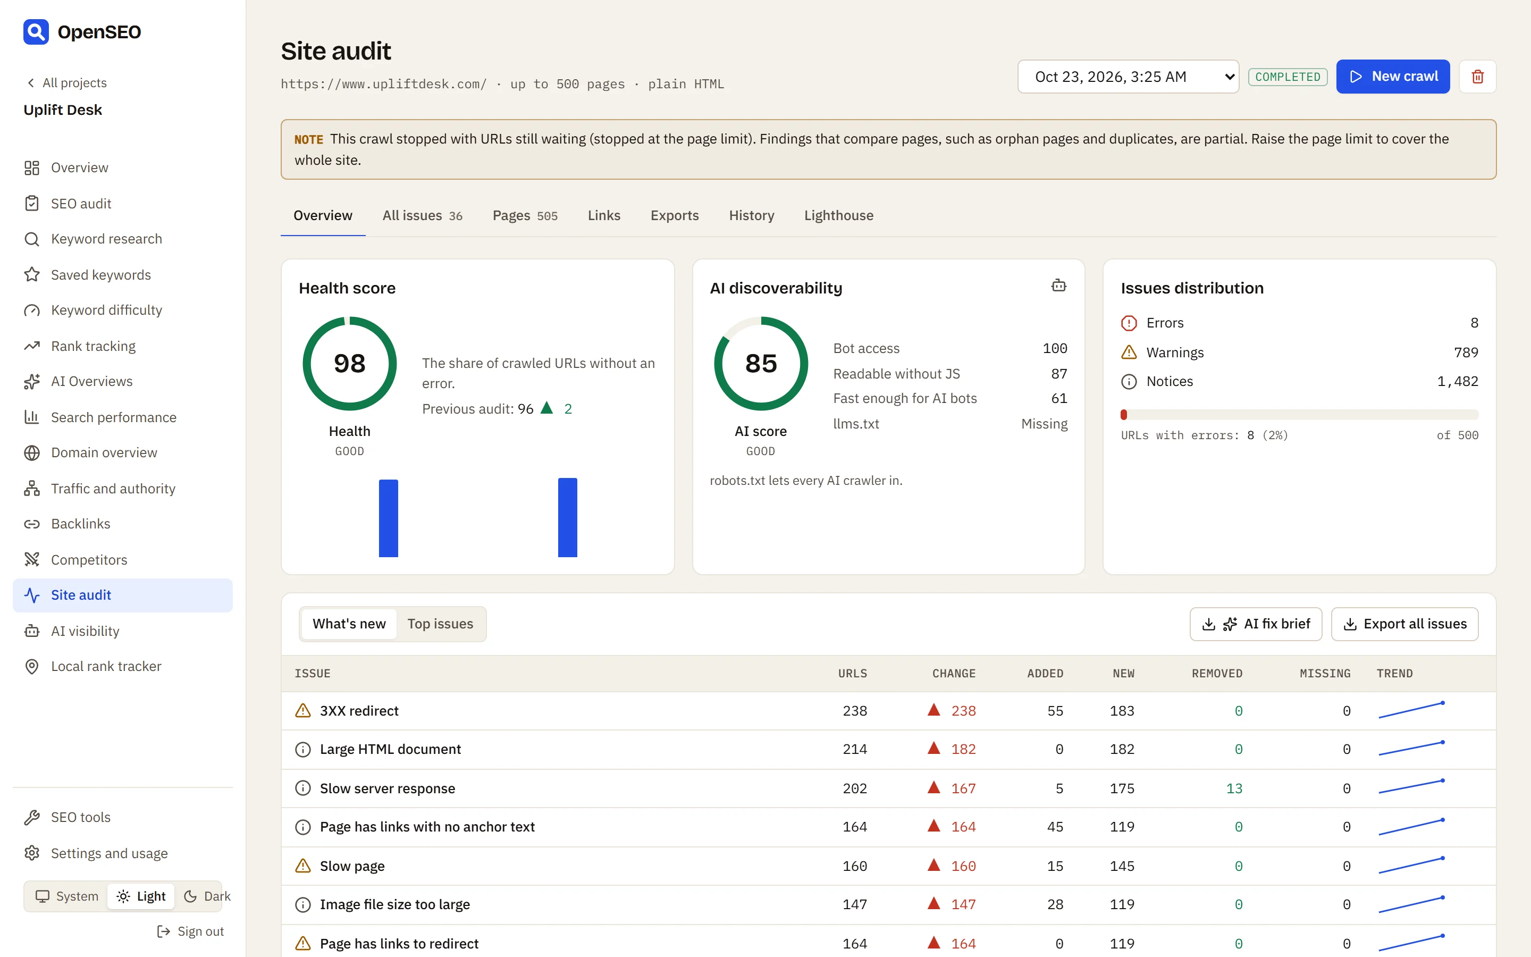Start a New crawl
The height and width of the screenshot is (957, 1531).
pos(1393,77)
